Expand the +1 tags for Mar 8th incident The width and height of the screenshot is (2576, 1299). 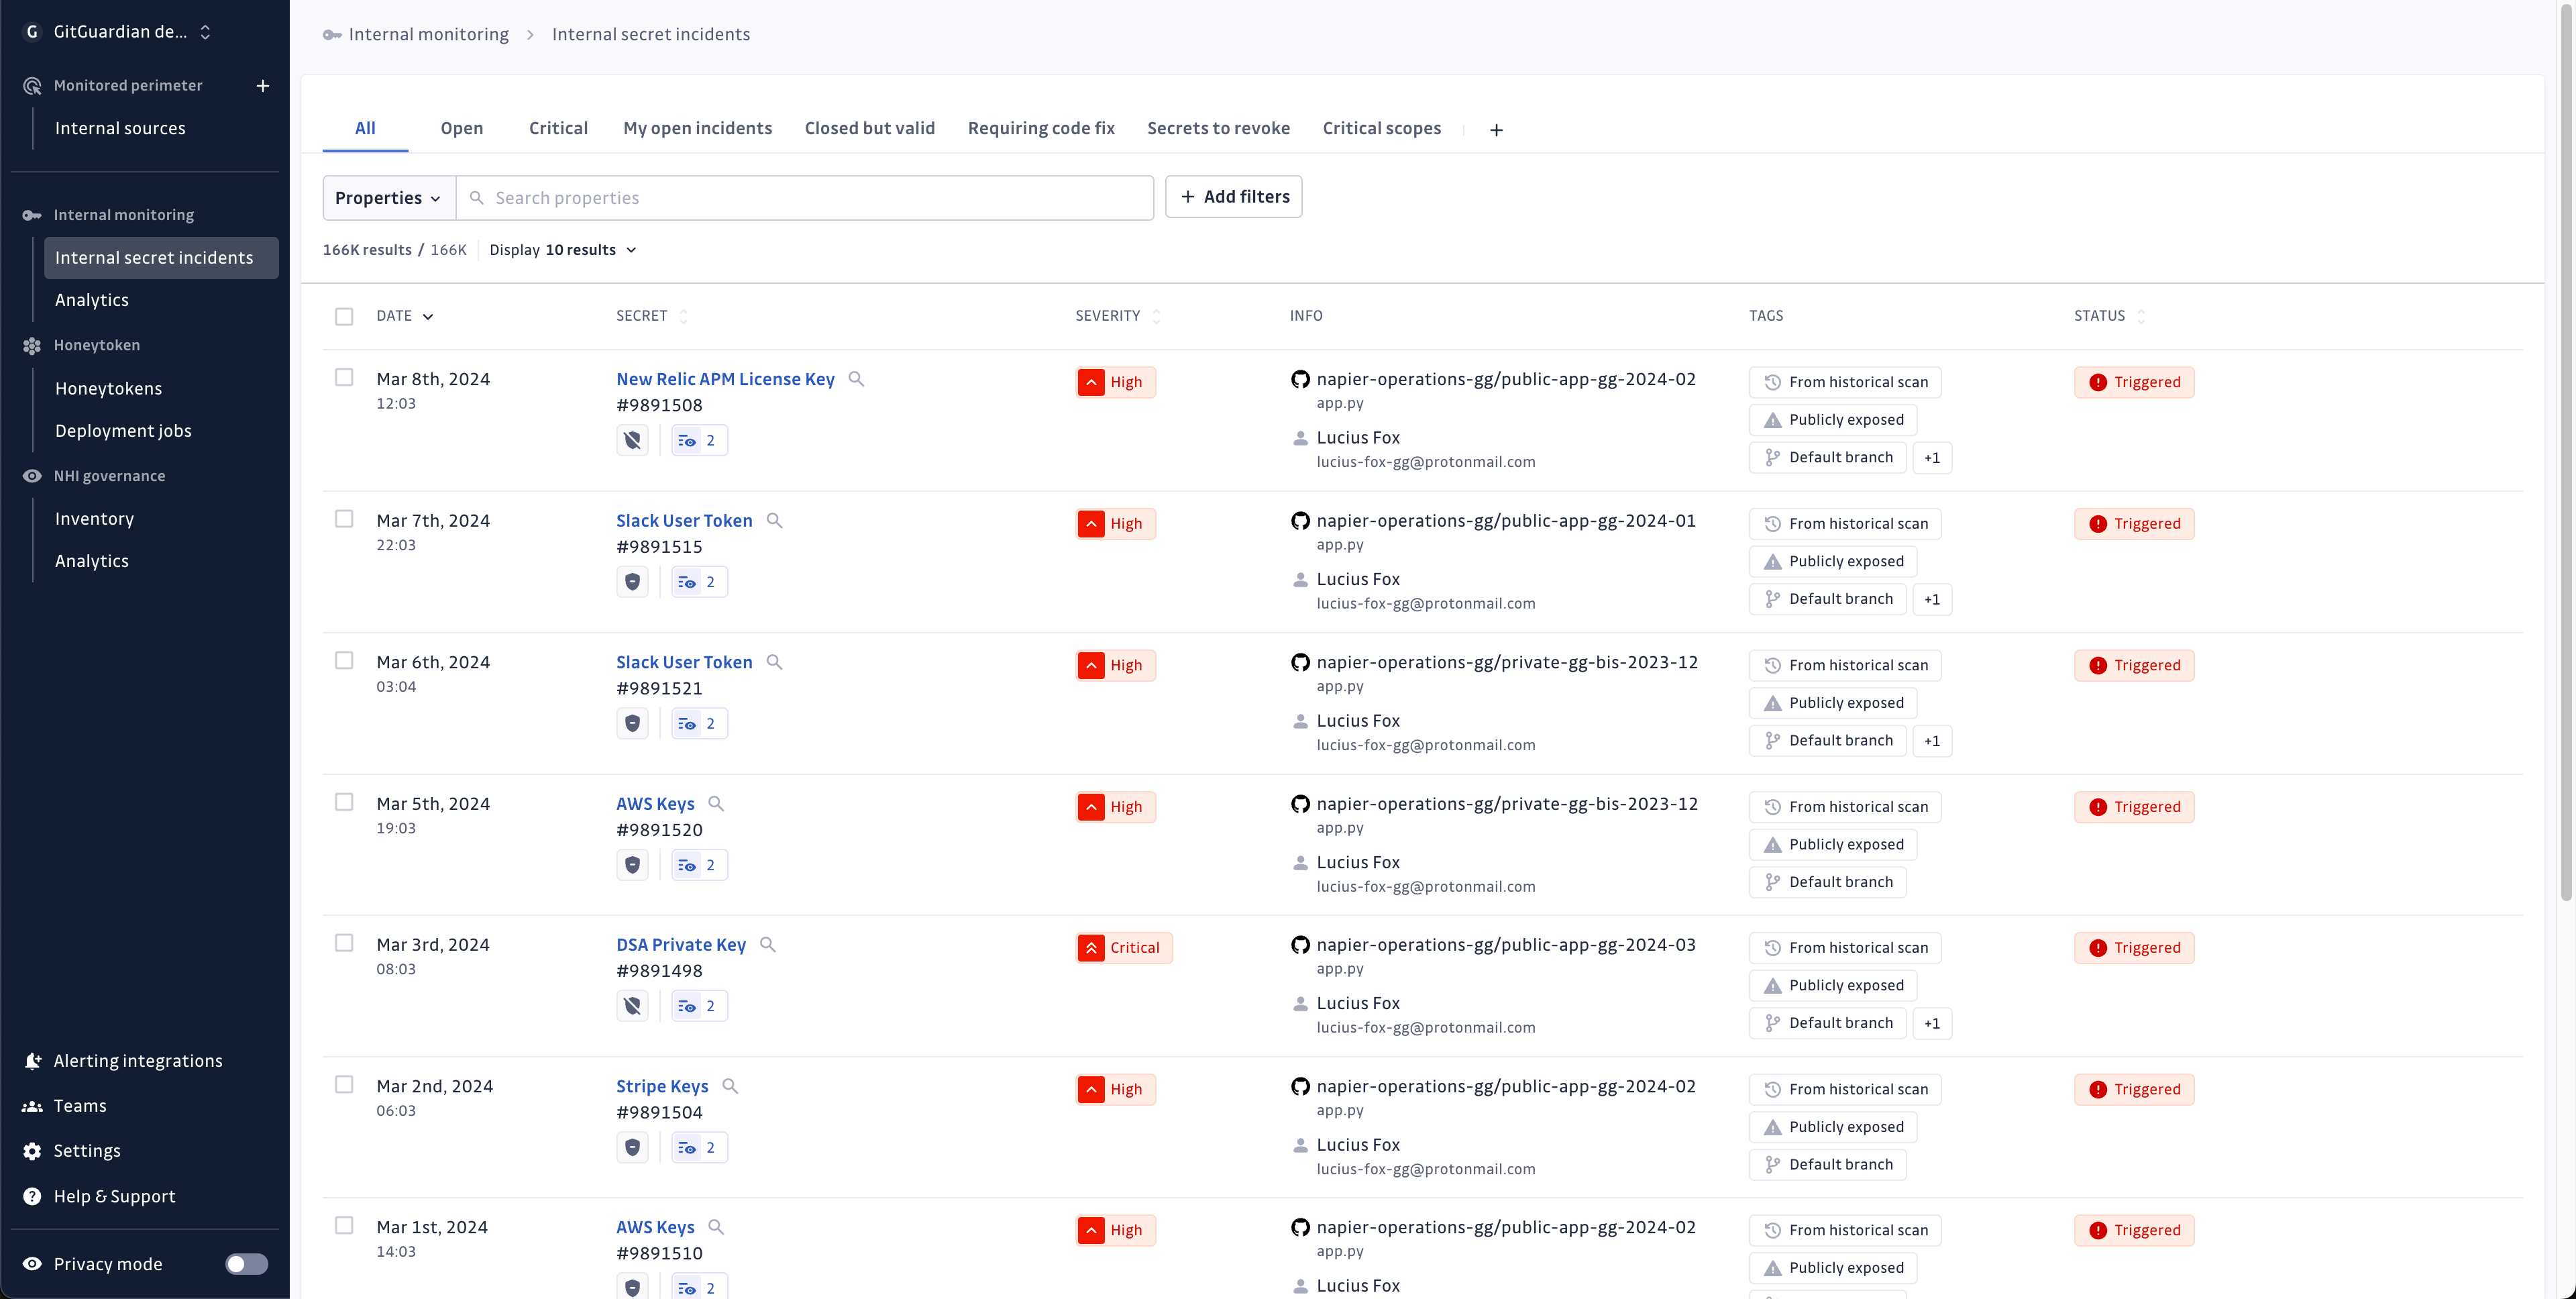(1932, 458)
